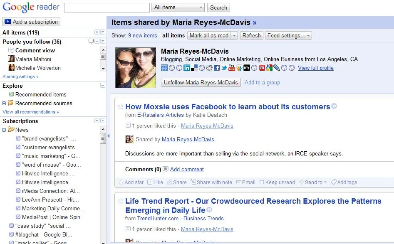
Task: Open the Hitwise Intelligence feed, first entry
Action: (x=48, y=173)
